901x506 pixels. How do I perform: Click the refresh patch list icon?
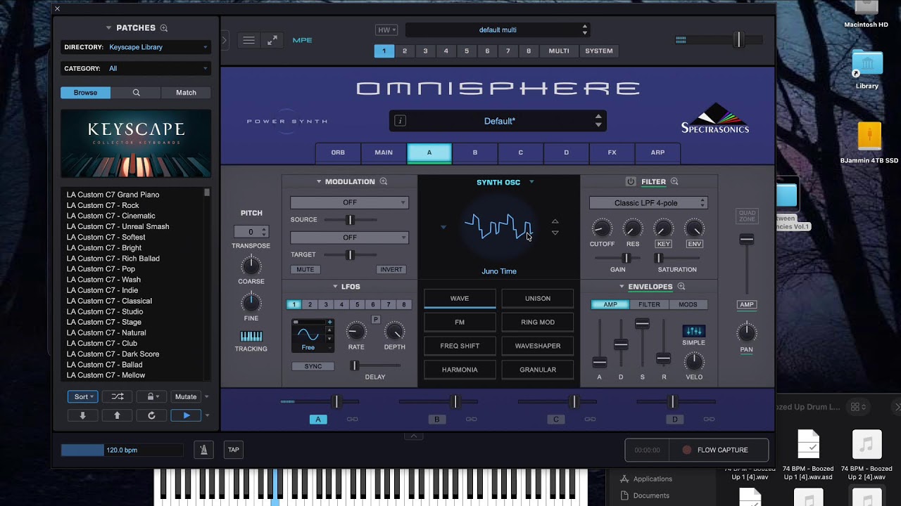pos(151,415)
